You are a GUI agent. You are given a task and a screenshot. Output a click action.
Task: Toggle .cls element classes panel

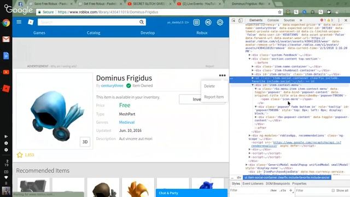[x=283, y=190]
